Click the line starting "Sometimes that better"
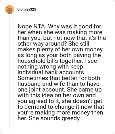The image size is (115, 134). coord(59,78)
